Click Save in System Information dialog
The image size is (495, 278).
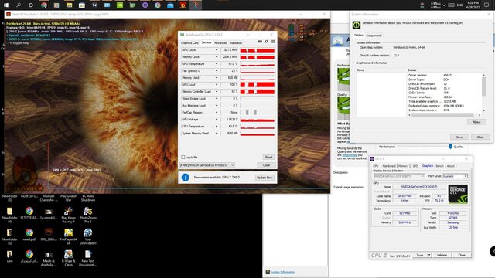(x=459, y=137)
